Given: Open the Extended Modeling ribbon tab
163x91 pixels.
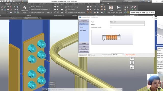Looking at the screenshot, I should tap(18, 4).
